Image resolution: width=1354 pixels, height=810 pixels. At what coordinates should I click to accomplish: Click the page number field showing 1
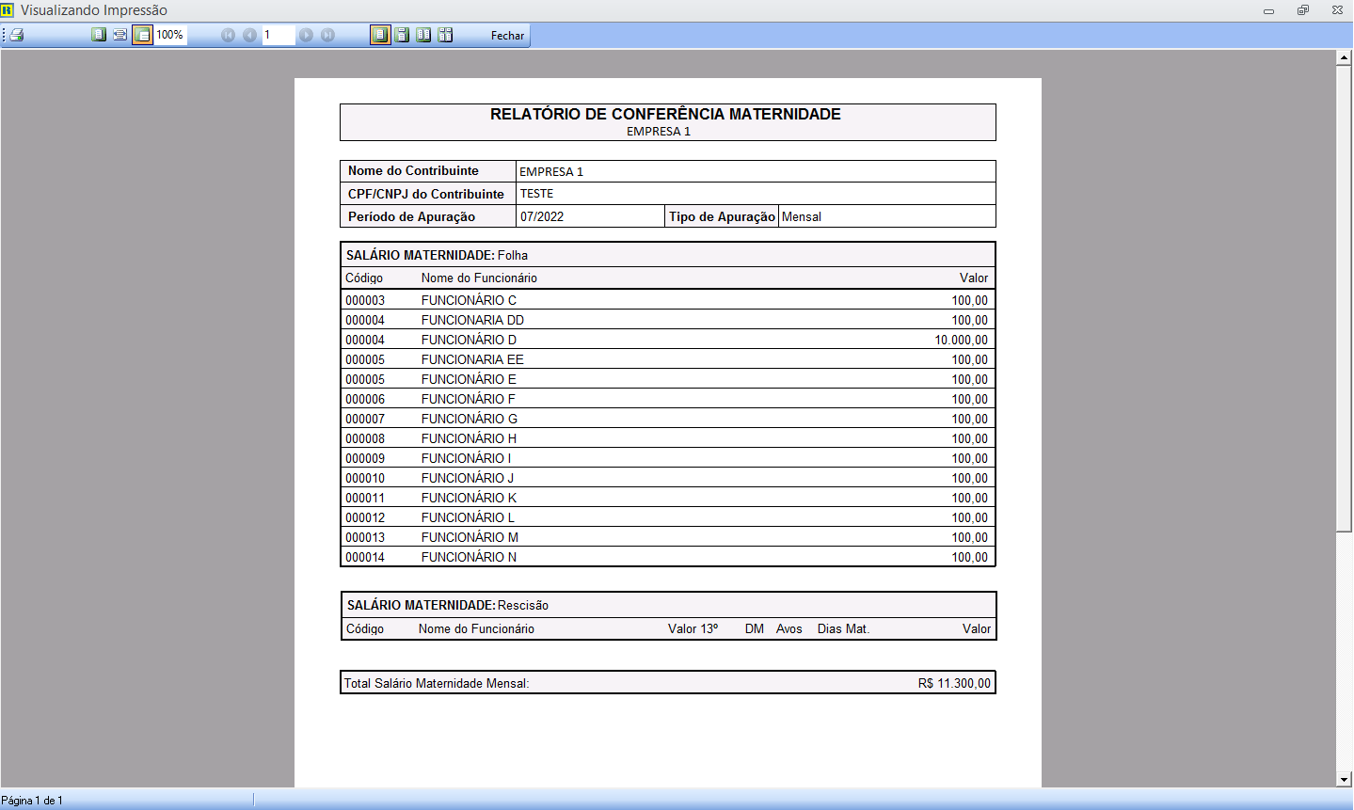(279, 35)
